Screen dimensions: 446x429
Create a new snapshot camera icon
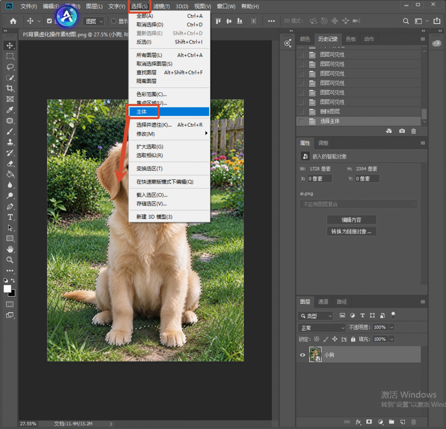coord(402,131)
